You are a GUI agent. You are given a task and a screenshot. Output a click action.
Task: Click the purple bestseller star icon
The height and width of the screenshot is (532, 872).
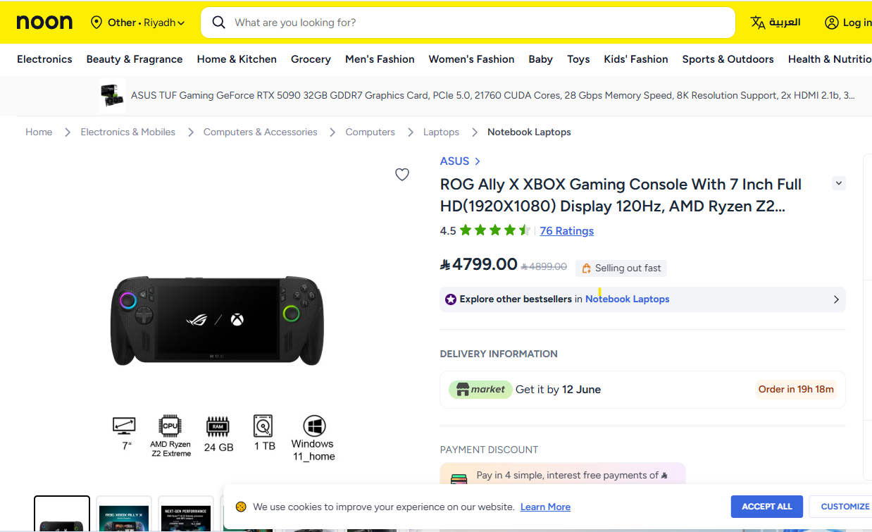(451, 299)
